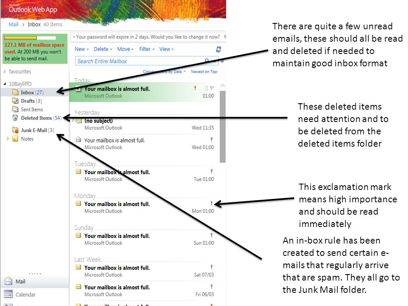408x306 pixels.
Task: Open the View dropdown menu
Action: coord(167,49)
